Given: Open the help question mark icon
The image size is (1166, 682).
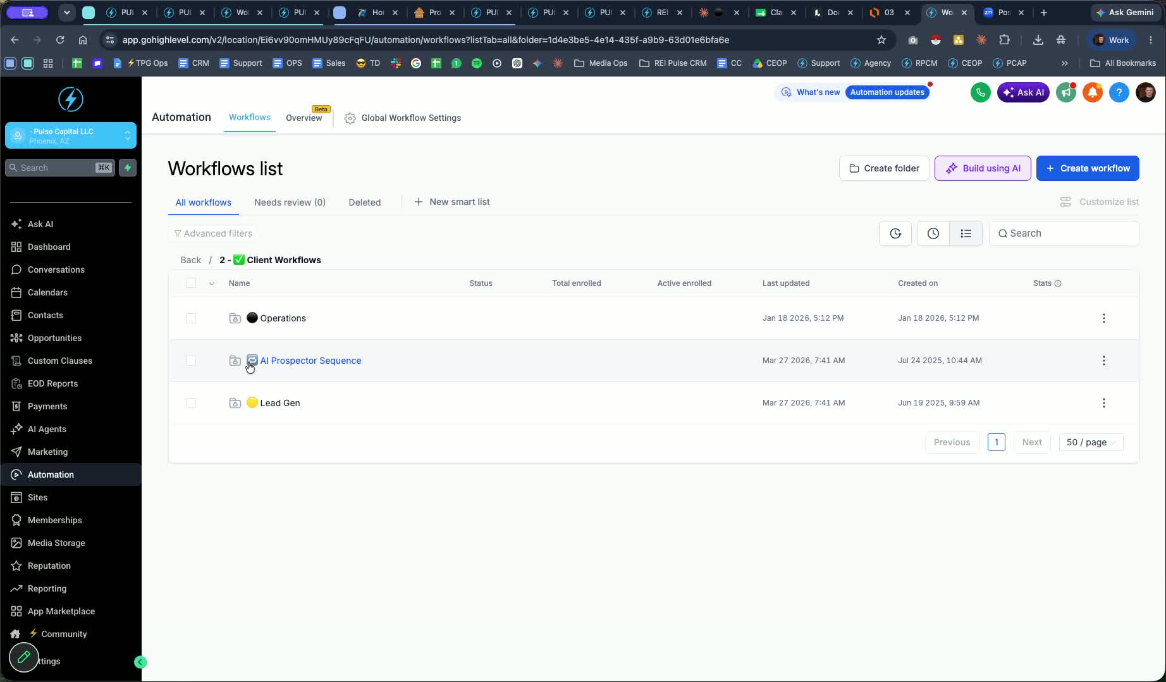Looking at the screenshot, I should (x=1119, y=92).
